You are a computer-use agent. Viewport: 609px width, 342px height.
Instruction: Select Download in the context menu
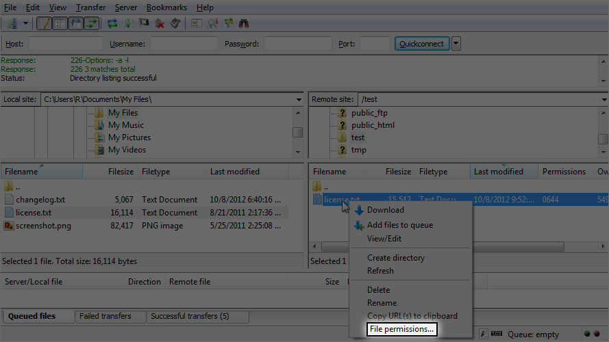[385, 210]
